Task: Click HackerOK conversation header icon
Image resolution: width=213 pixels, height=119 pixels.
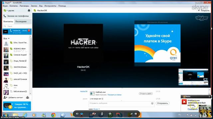Action: pos(35,10)
